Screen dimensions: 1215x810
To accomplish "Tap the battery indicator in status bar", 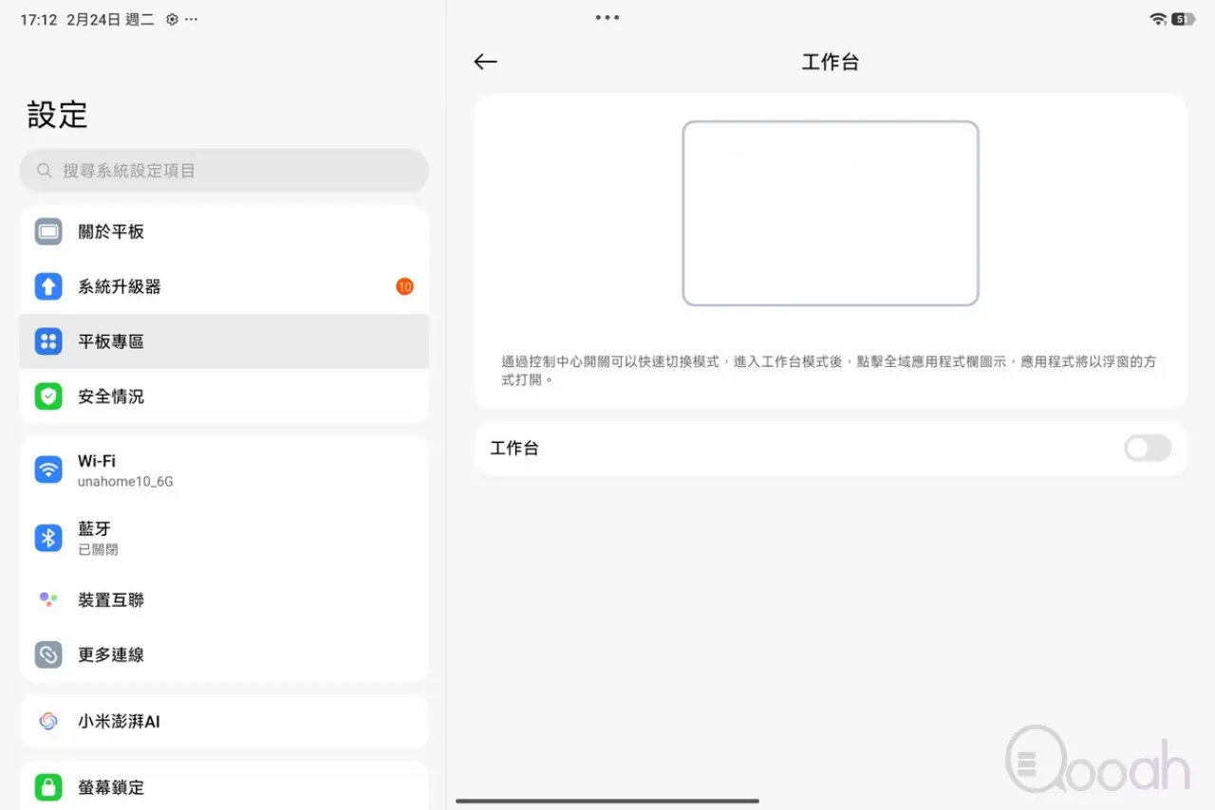I will tap(1183, 19).
